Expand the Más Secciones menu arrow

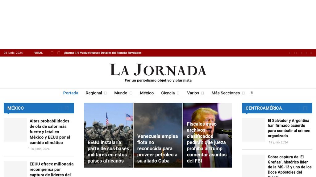point(243,93)
